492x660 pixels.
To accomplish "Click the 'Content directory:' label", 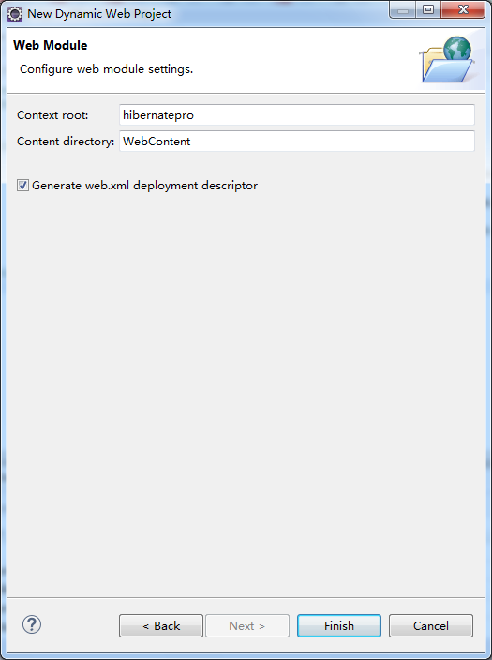I will coord(66,142).
